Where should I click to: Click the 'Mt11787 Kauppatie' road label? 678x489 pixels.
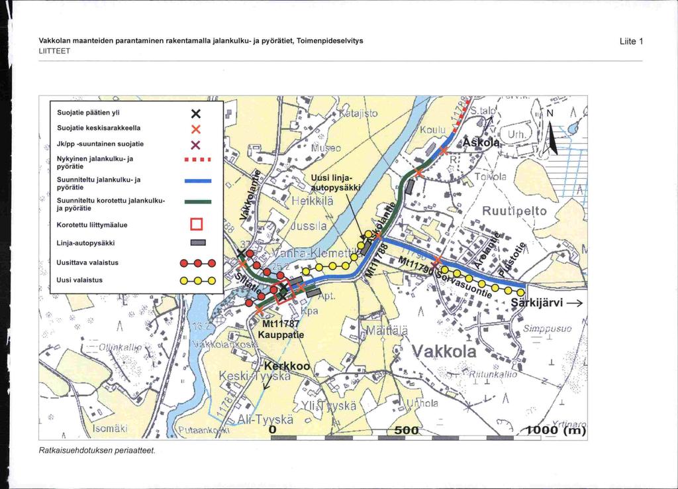281,329
